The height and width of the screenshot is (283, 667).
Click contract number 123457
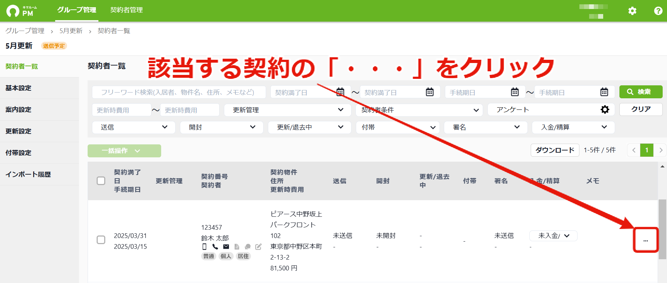pyautogui.click(x=212, y=228)
